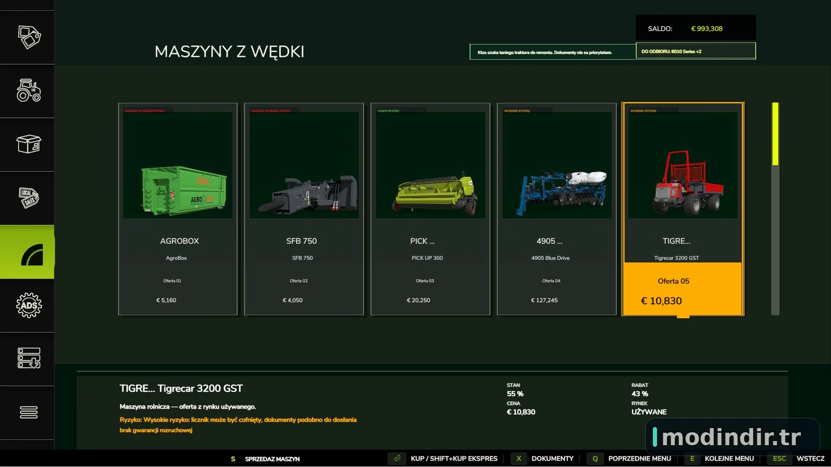Select the highlighted gauge used-machines tab
This screenshot has height=467, width=831.
tap(27, 252)
